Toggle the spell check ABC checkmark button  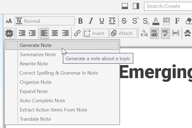165,33
